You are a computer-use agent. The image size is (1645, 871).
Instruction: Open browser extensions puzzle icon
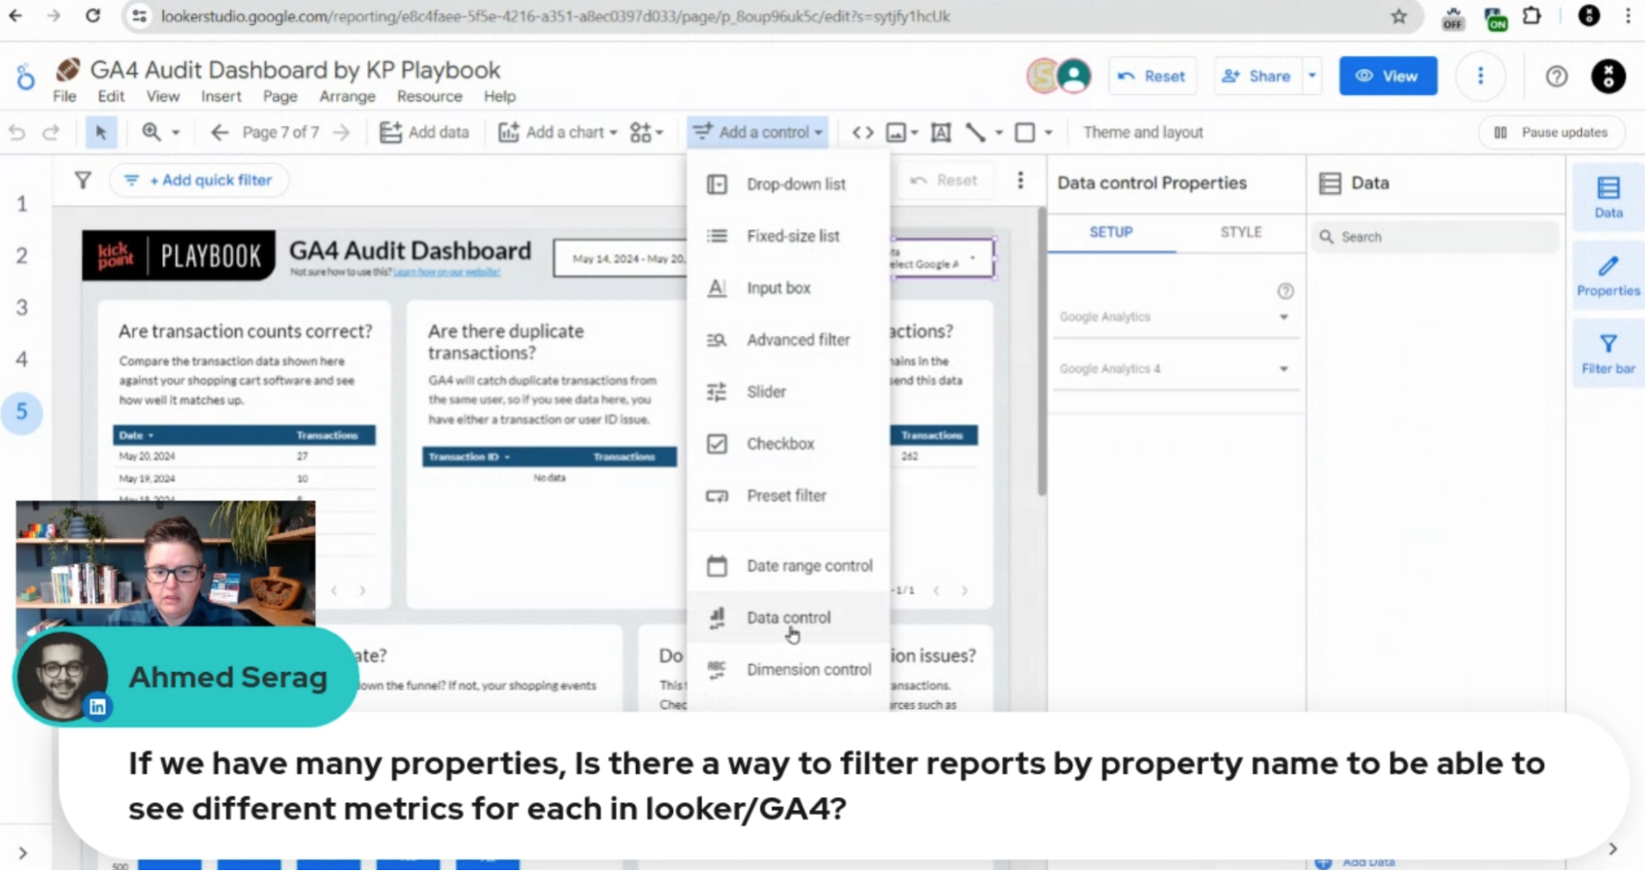1532,16
